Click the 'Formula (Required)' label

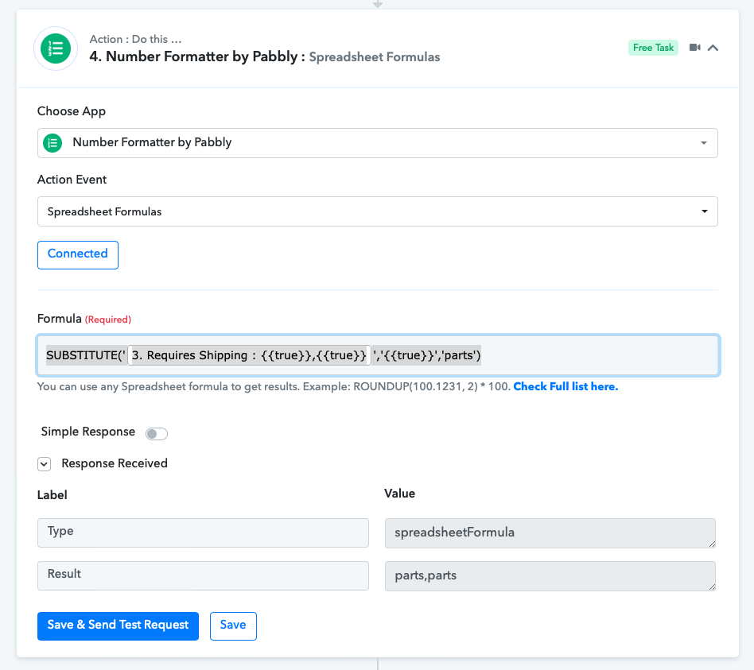click(84, 319)
